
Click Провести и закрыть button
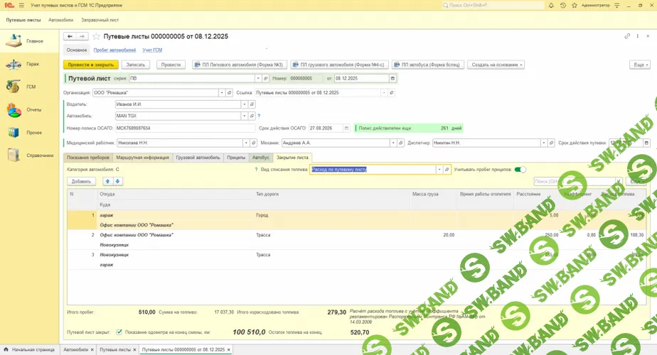click(90, 65)
